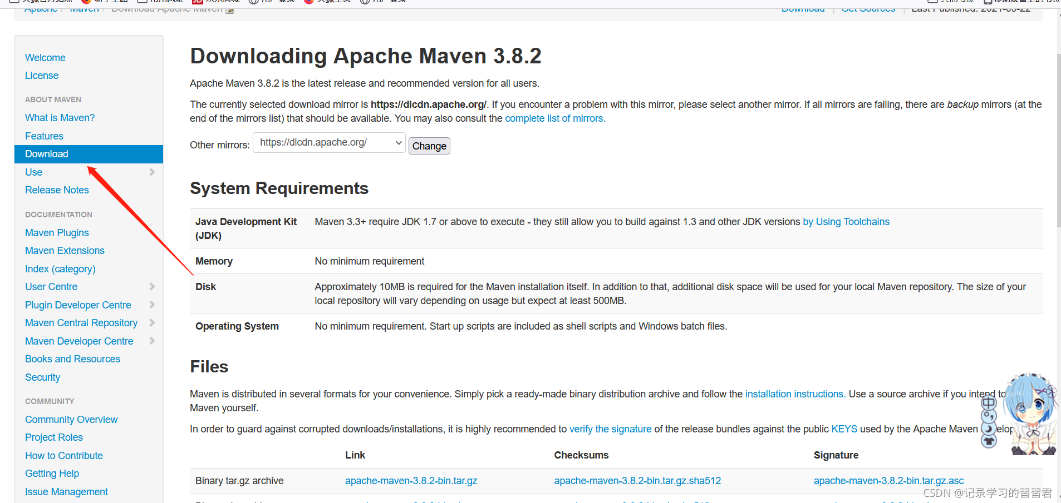
Task: Click the Downloading Apache Maven 3.8.2 heading
Action: click(x=366, y=56)
